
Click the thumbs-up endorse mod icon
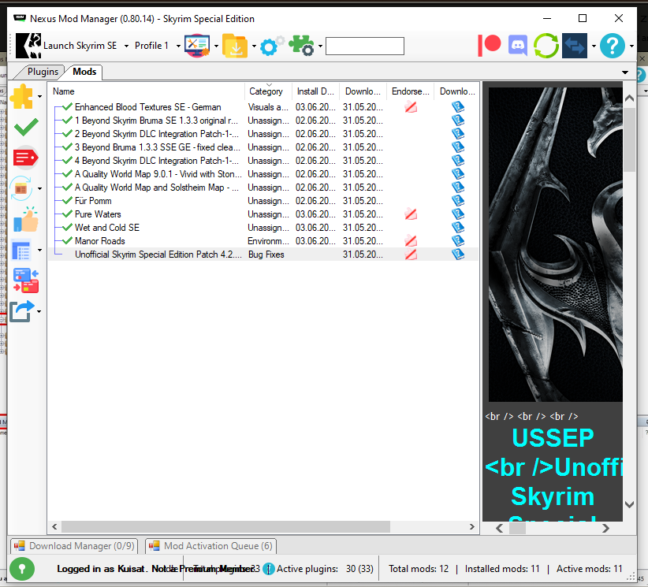pos(25,220)
